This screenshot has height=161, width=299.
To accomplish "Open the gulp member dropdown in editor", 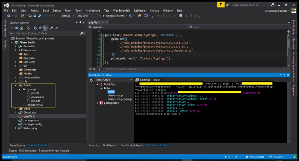I will pyautogui.click(x=289, y=27).
